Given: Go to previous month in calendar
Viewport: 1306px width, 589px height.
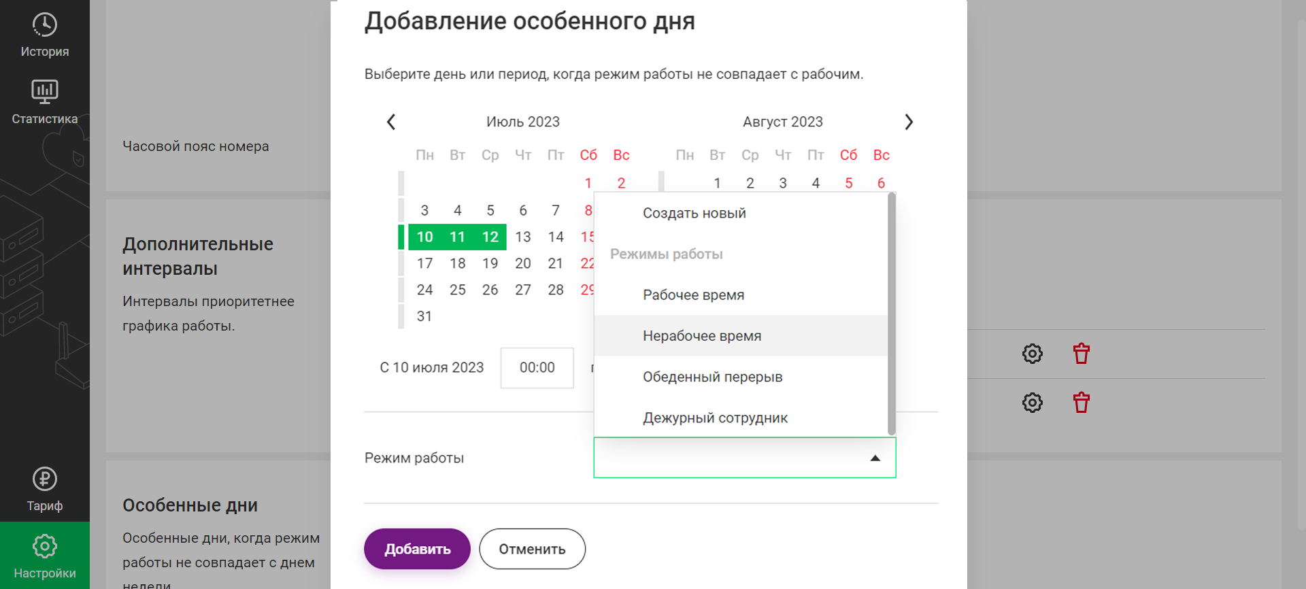Looking at the screenshot, I should pos(391,122).
